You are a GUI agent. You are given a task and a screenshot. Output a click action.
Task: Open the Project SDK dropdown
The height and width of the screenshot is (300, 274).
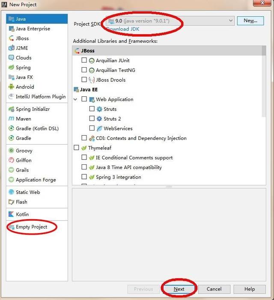[x=170, y=21]
